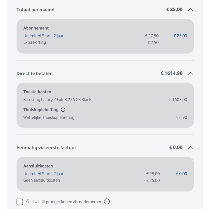This screenshot has height=209, width=211.
Task: Click the Totaal per maand heading
Action: (x=35, y=10)
